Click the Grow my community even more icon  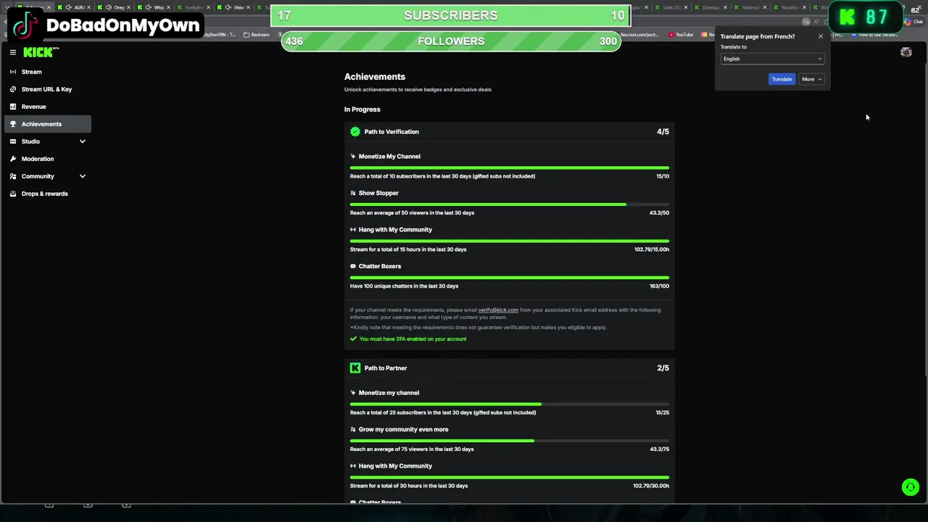tap(353, 429)
